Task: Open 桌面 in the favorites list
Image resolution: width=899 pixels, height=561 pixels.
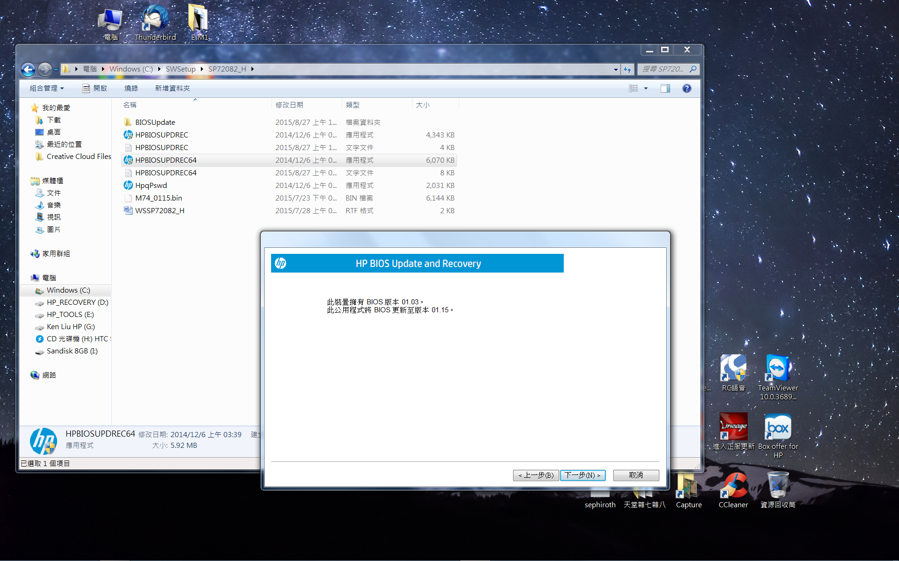Action: click(54, 132)
